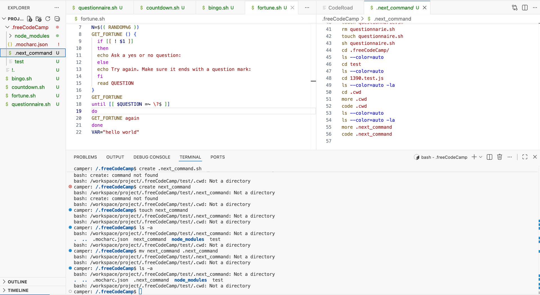Image resolution: width=540 pixels, height=295 pixels.
Task: Open bingo.sh from the Explorer tree
Action: point(33,78)
